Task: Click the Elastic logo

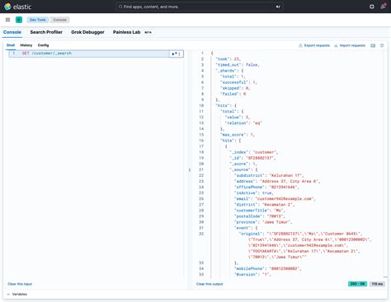Action: pos(17,7)
